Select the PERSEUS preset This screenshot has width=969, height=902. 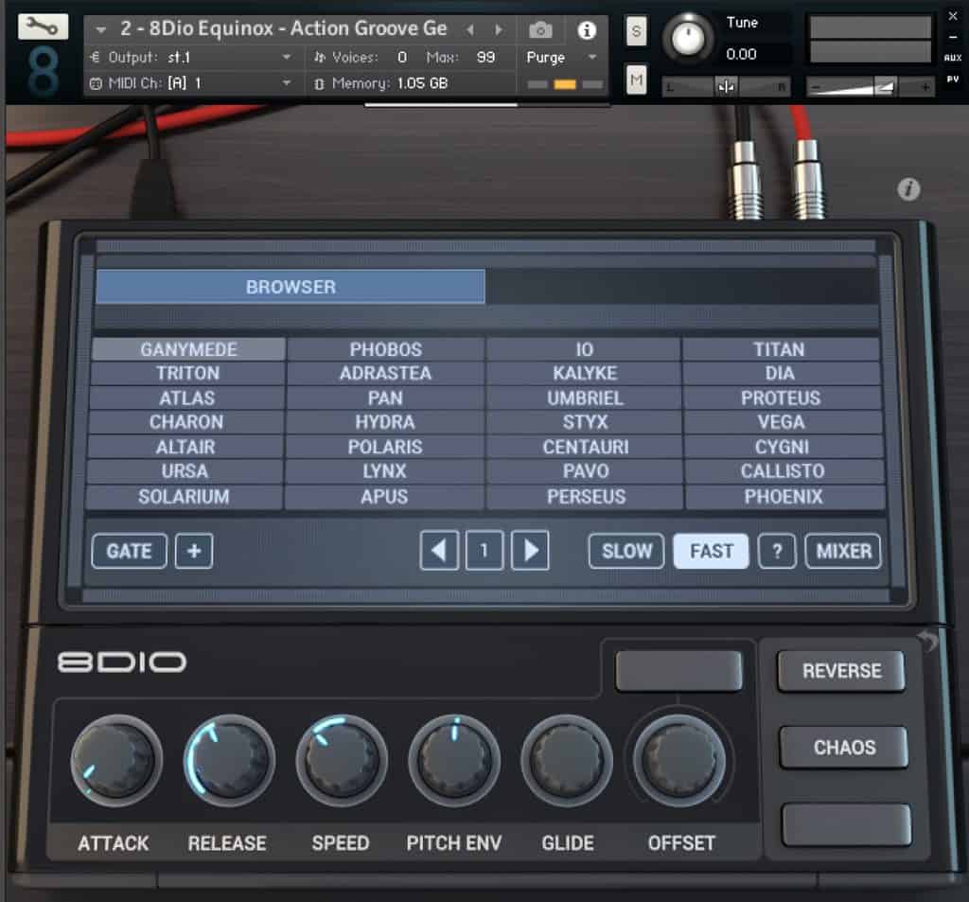pyautogui.click(x=587, y=497)
